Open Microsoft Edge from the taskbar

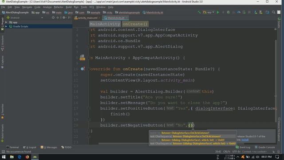coord(20,157)
